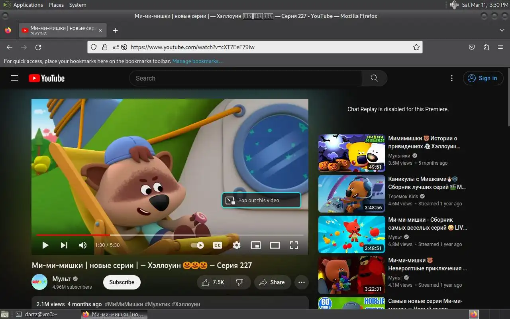The width and height of the screenshot is (510, 319).
Task: Open system volume control
Action: 454,5
